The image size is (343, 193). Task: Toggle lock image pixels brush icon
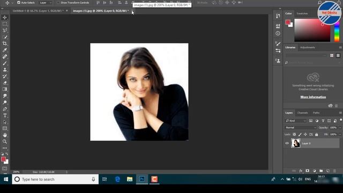[300, 135]
